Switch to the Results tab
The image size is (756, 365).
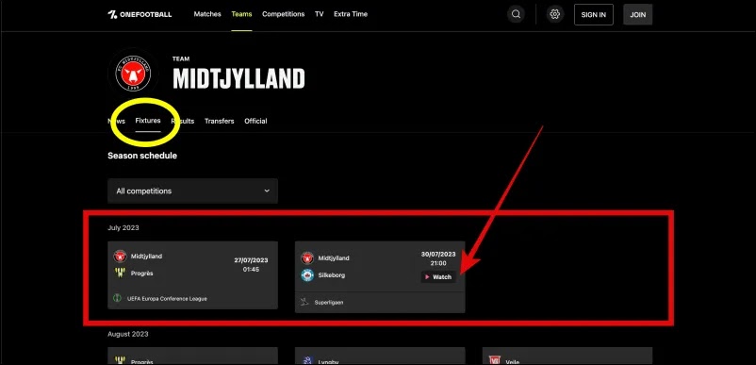pyautogui.click(x=183, y=121)
